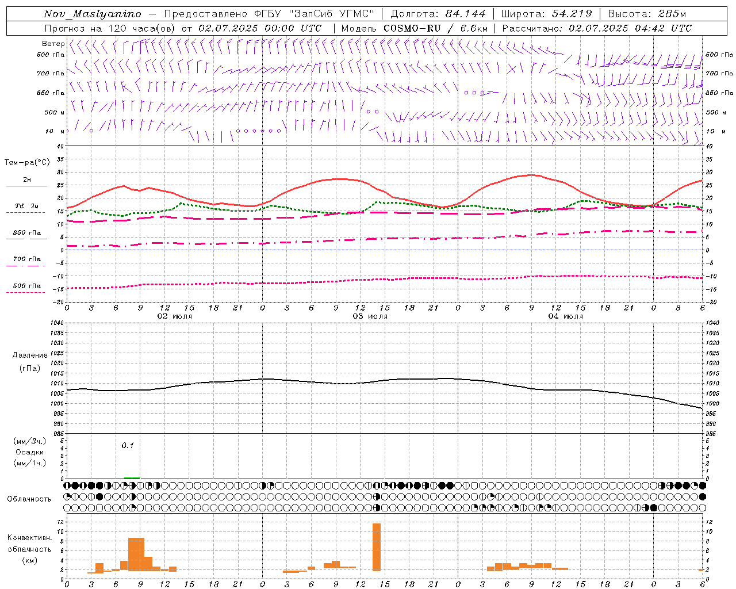Click the 'Осадки' precipitation label

click(30, 452)
